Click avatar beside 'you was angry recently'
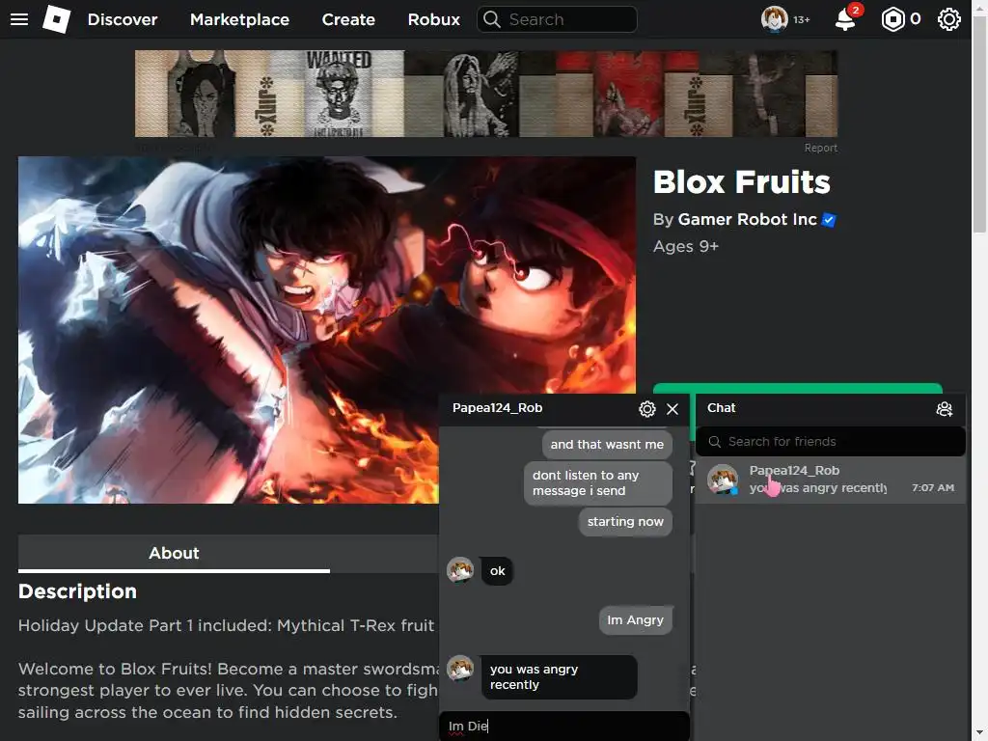Screen dimensions: 988x741 tap(460, 668)
